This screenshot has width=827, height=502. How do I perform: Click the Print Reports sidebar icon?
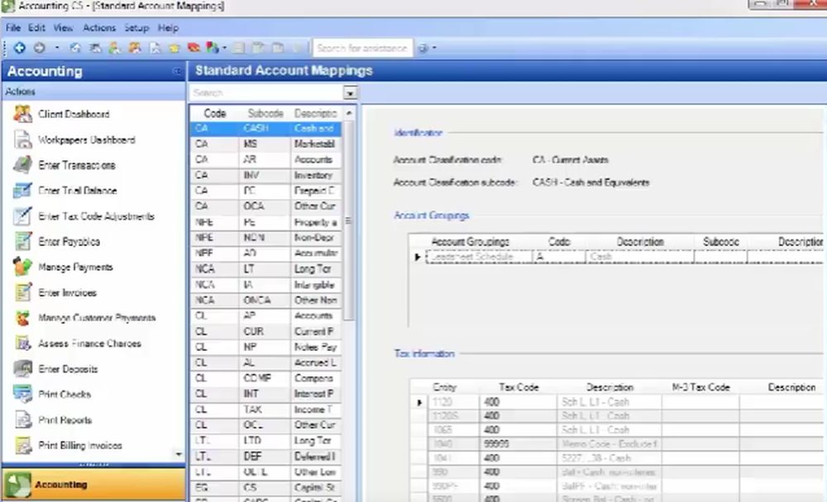[22, 419]
